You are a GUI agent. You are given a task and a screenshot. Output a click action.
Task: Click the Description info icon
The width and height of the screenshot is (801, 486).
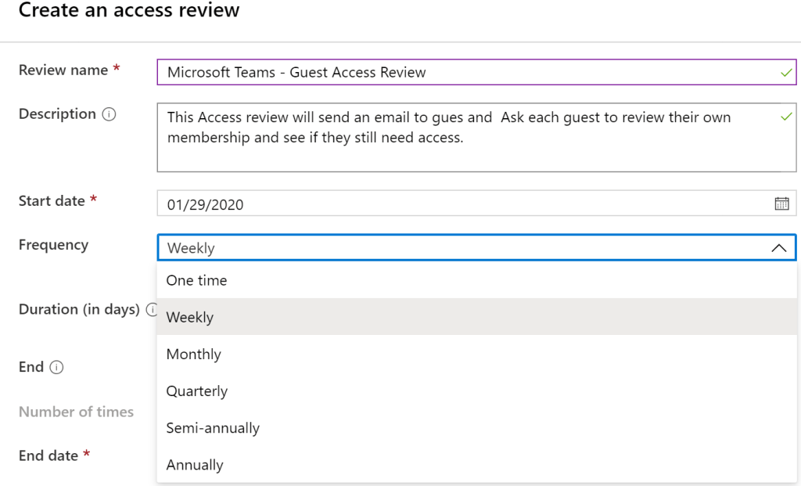110,114
